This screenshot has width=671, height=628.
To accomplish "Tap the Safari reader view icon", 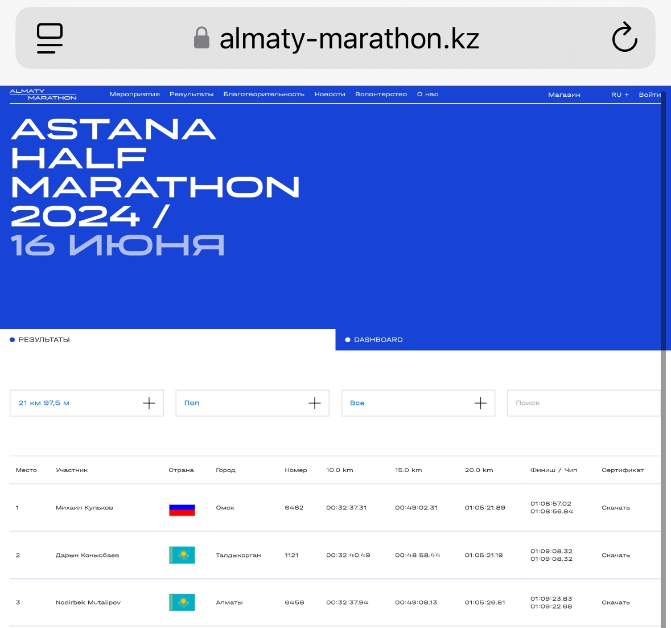I will [x=50, y=38].
